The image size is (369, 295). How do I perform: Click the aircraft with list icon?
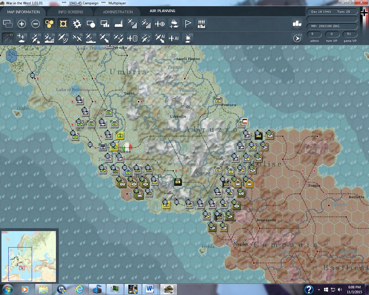tap(132, 38)
